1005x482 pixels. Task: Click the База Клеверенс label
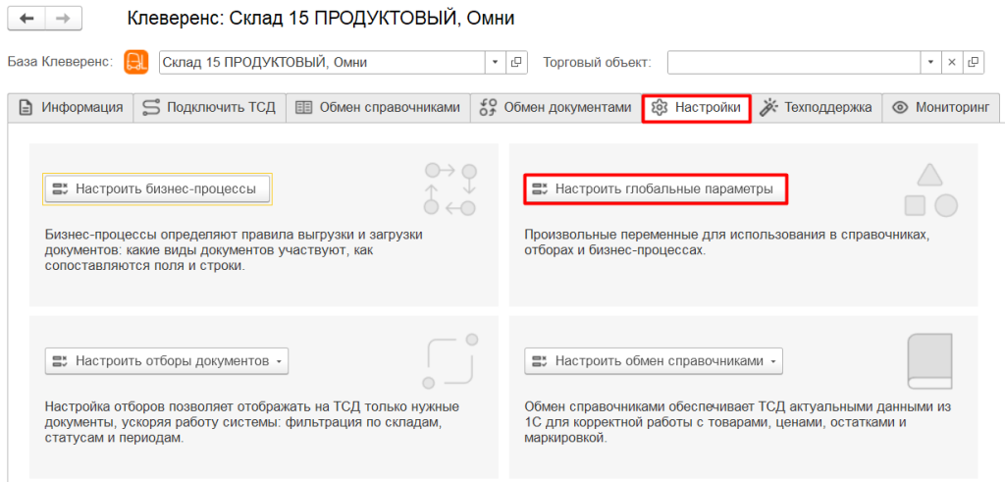[x=60, y=62]
